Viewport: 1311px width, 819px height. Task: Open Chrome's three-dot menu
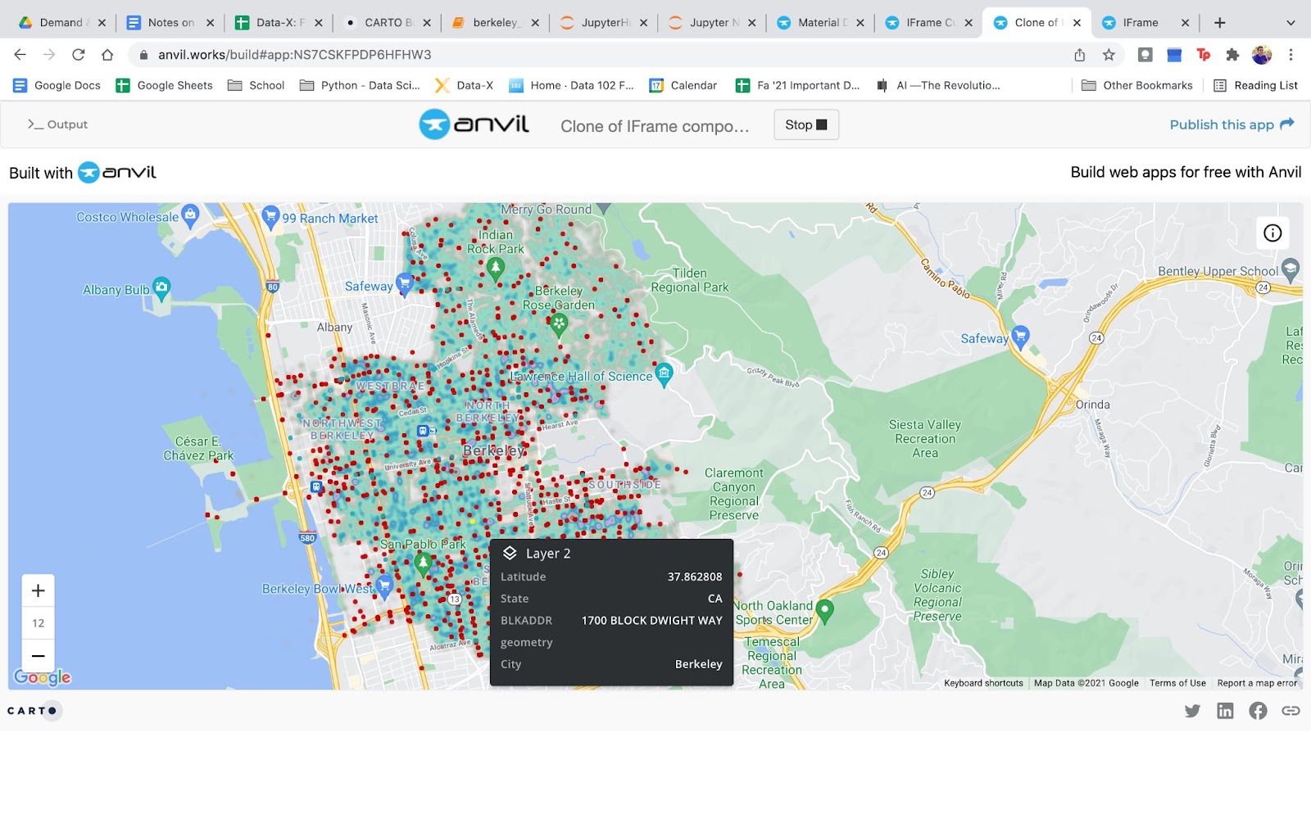[1291, 55]
